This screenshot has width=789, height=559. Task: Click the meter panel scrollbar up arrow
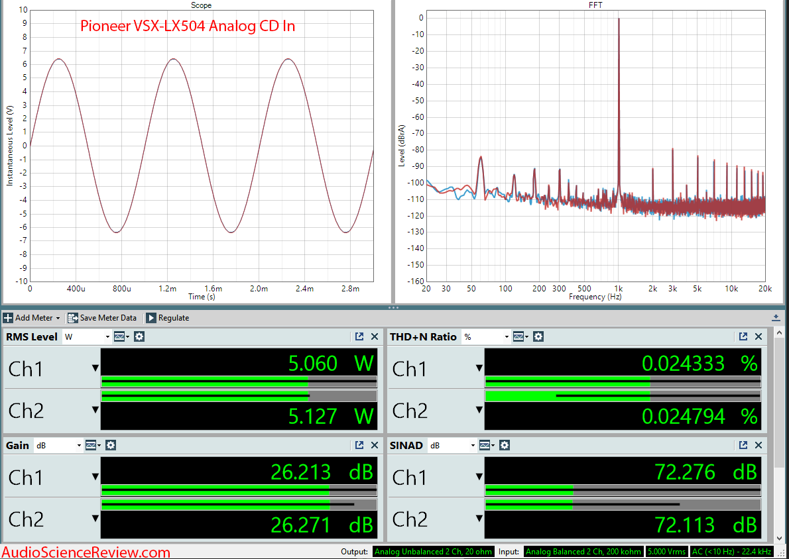pyautogui.click(x=780, y=333)
